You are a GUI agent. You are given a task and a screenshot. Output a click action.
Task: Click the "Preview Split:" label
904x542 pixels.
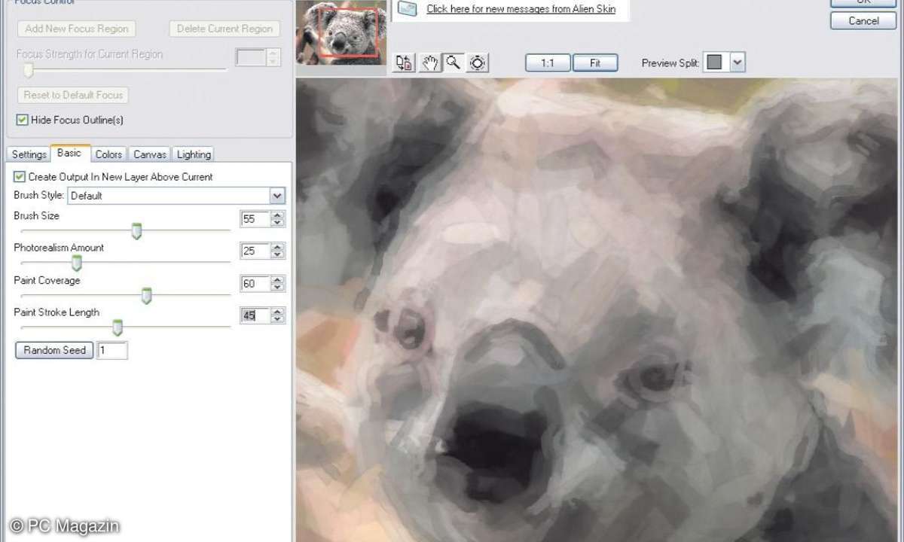(670, 63)
